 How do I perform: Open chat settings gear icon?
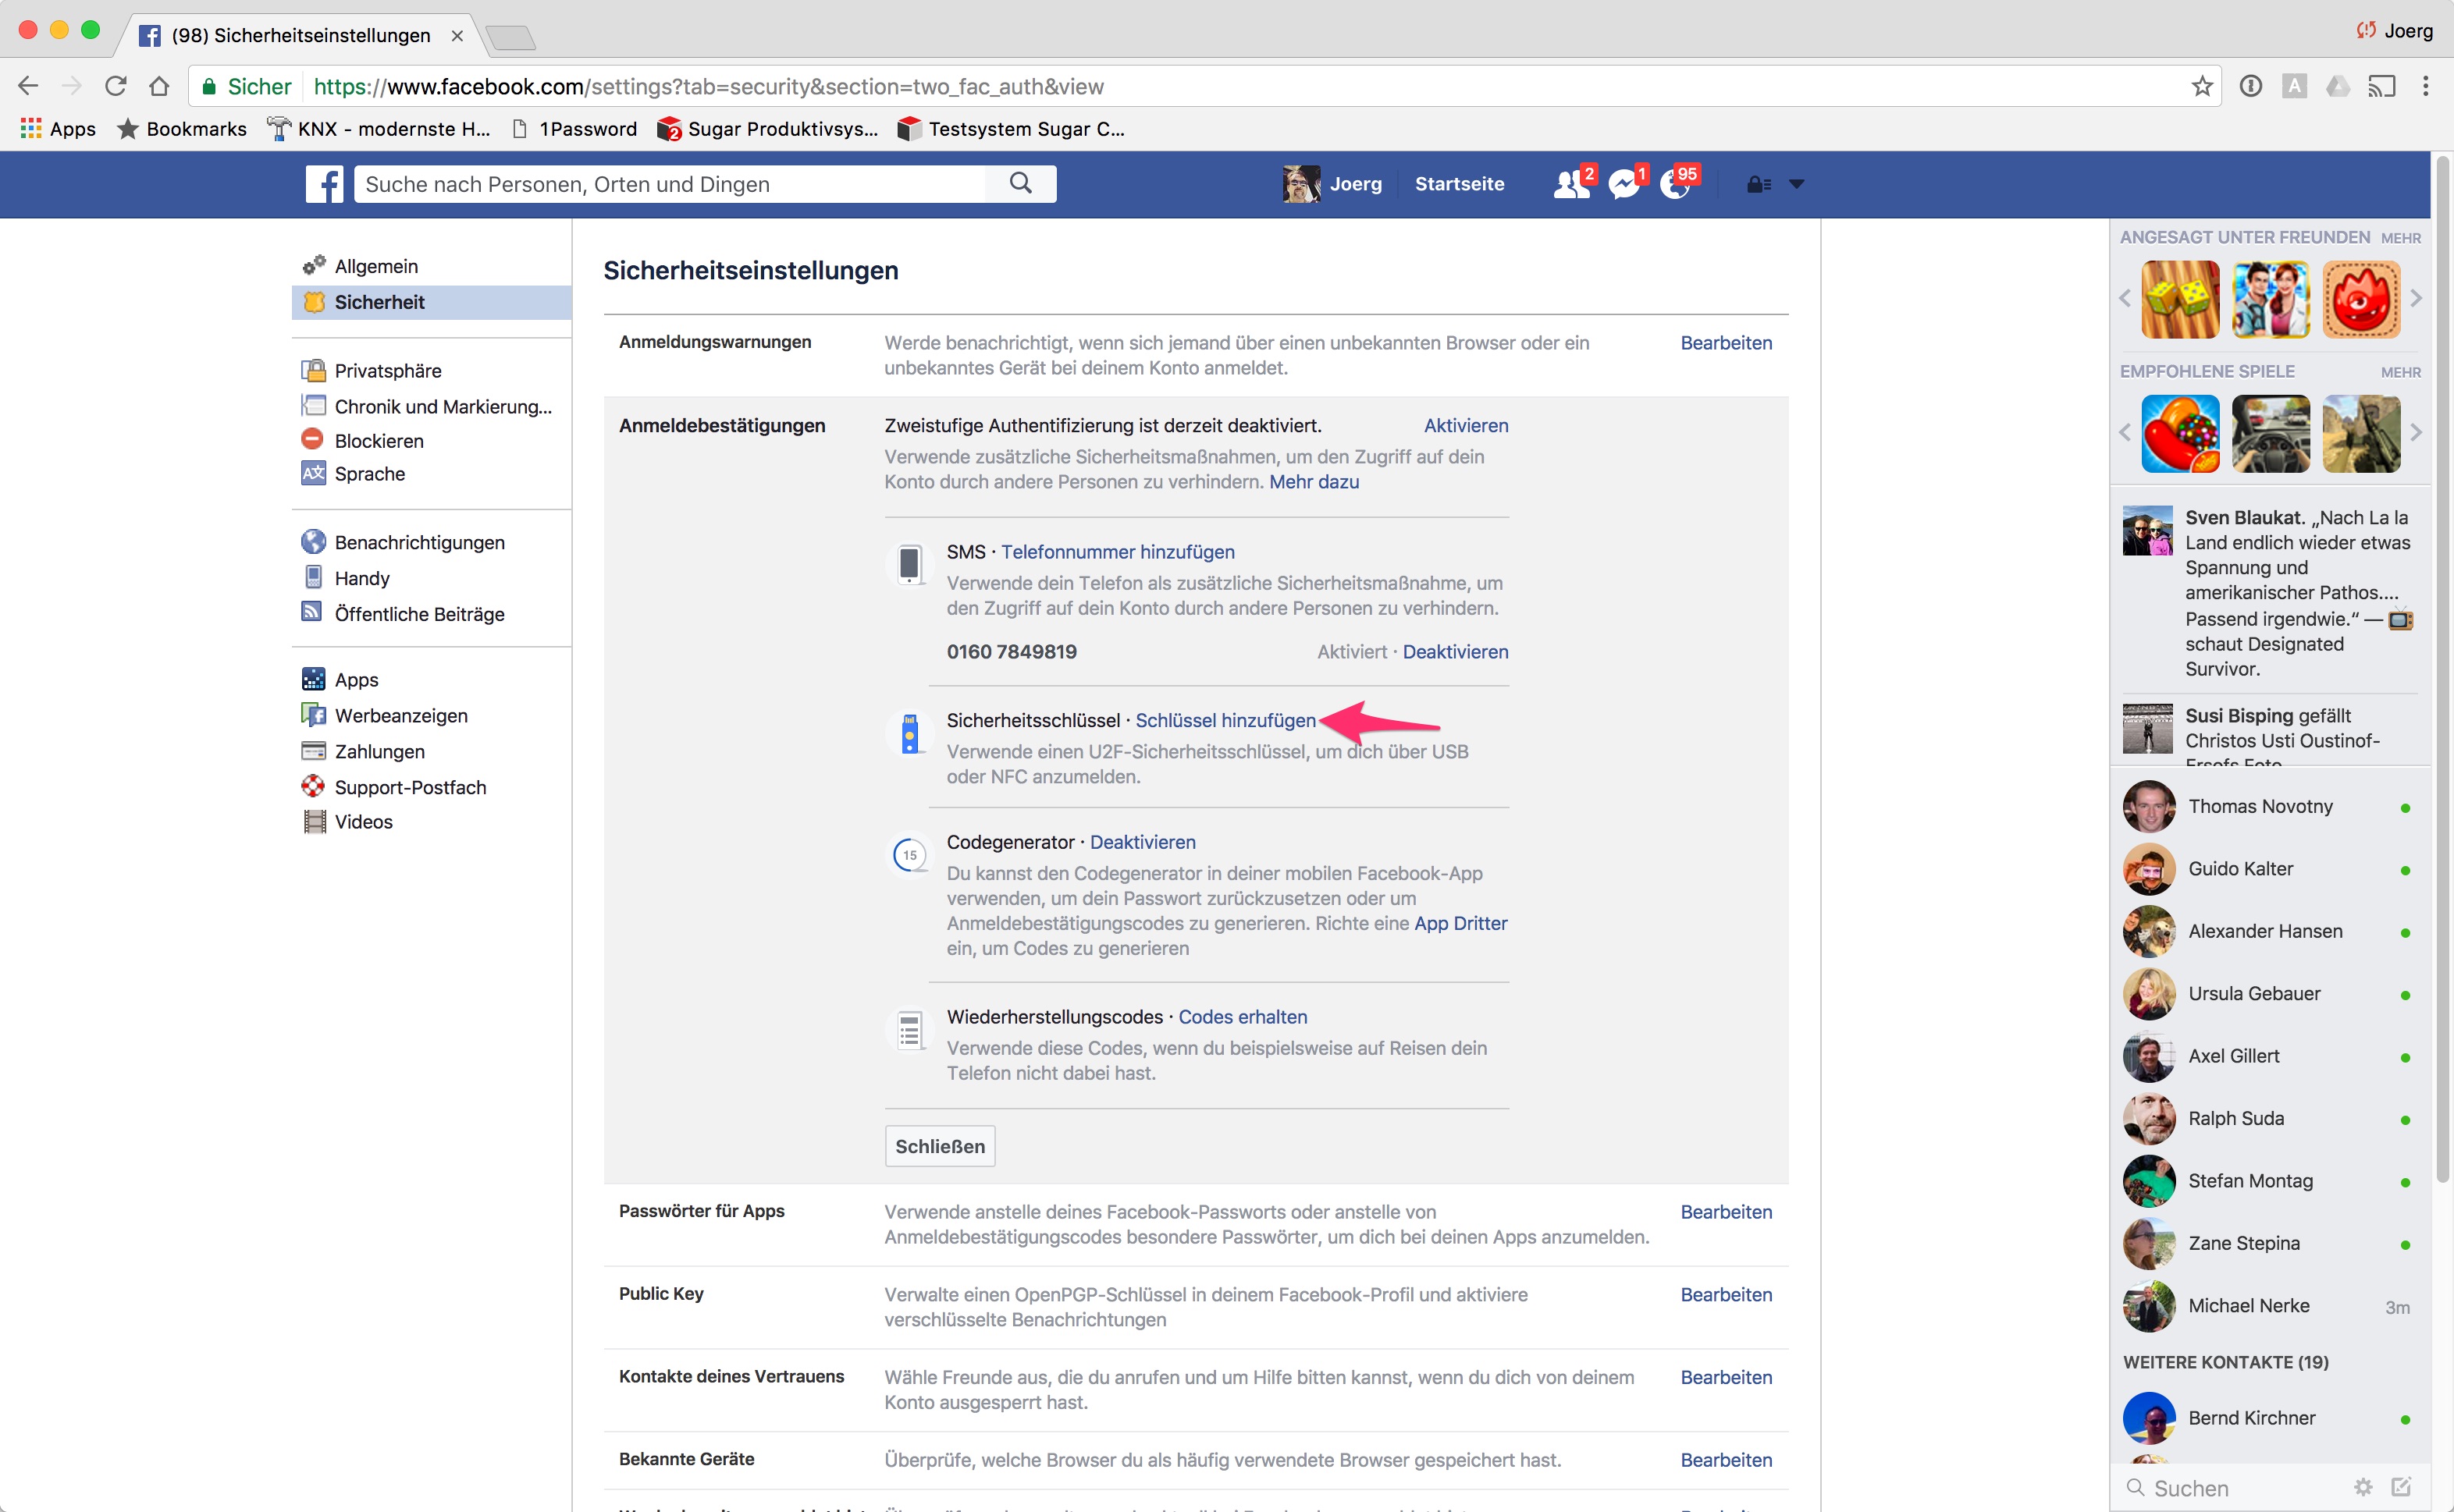coord(2363,1487)
